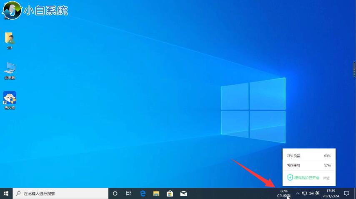Switch the 英 input method indicator

click(317, 193)
